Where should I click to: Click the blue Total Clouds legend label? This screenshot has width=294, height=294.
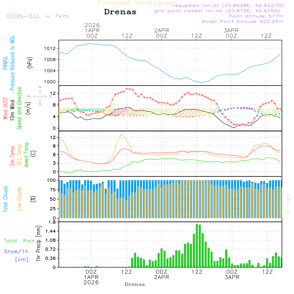pos(5,199)
